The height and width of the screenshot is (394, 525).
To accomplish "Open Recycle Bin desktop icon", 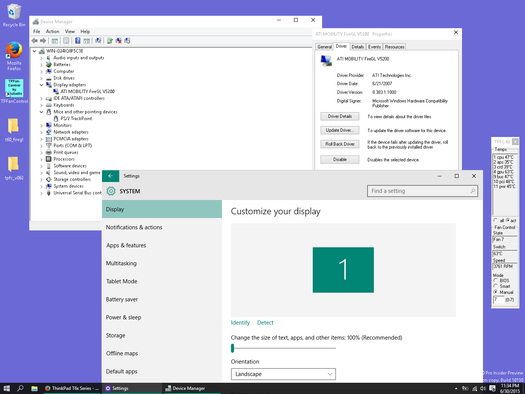I will pos(14,15).
